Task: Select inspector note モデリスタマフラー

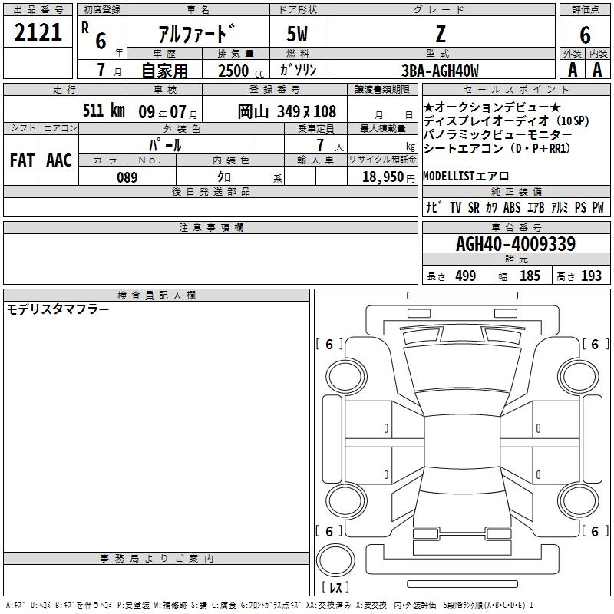Action: tap(58, 309)
